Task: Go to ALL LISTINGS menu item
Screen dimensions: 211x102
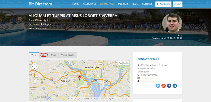Action: (90, 4)
